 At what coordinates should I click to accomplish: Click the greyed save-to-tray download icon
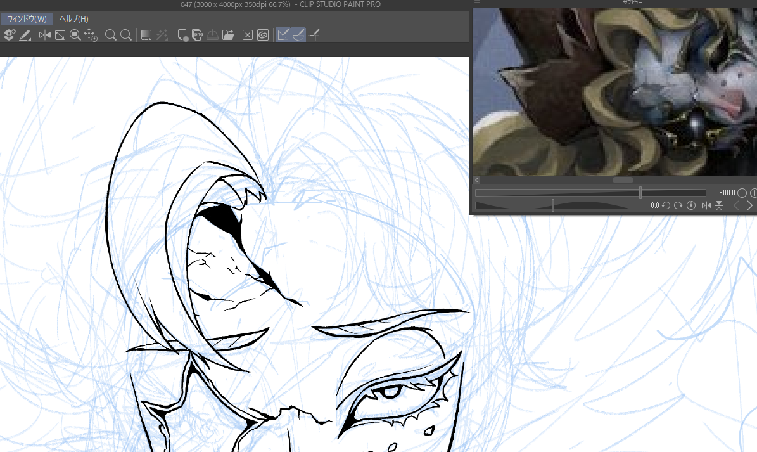point(212,35)
